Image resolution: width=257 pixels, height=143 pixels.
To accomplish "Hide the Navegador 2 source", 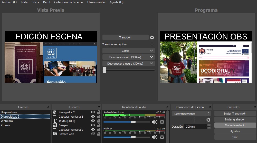I will click(93, 112).
